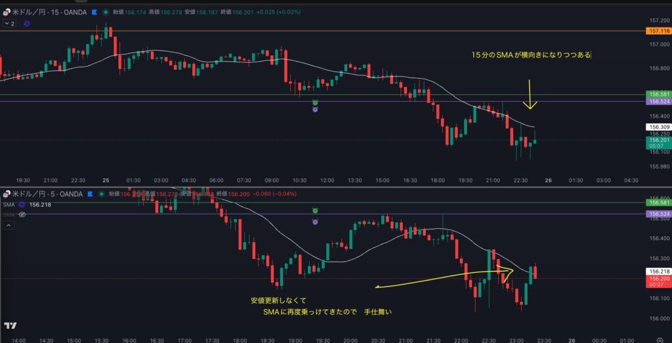Click the 米ドル/円 5 OANDA symbol title
Image resolution: width=672 pixels, height=343 pixels.
click(x=47, y=194)
